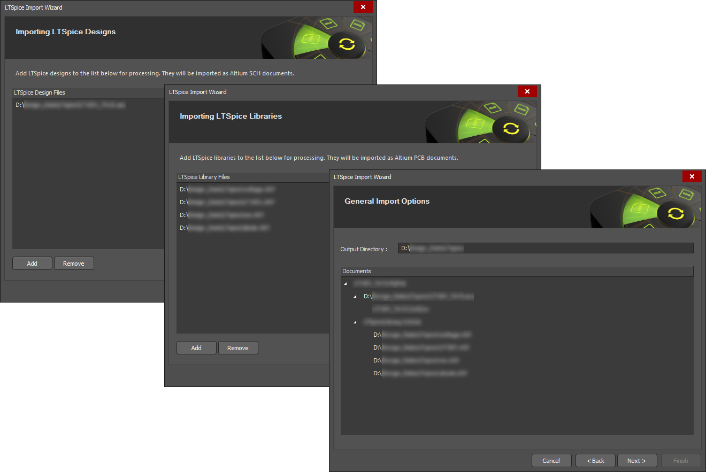Click the LTSpice Library Files list header
Image resolution: width=706 pixels, height=472 pixels.
pos(252,177)
